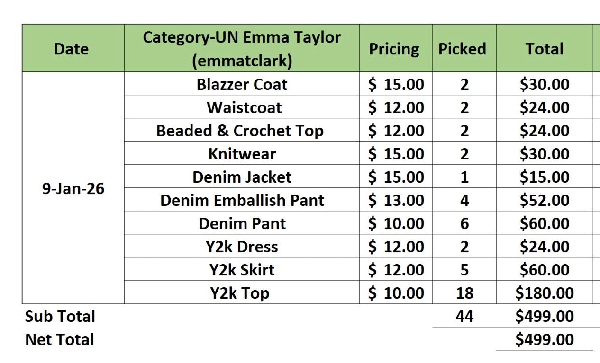Select the Total column header

point(545,48)
